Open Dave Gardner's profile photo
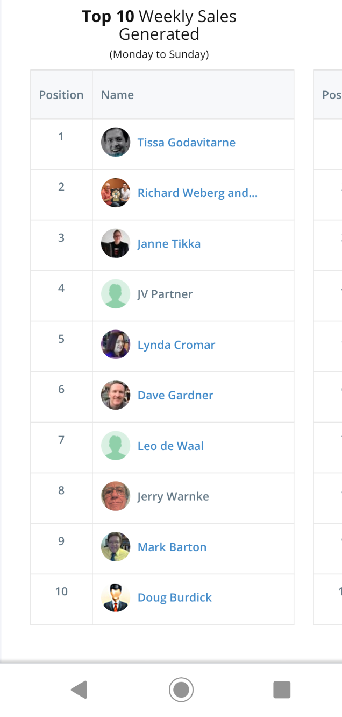The width and height of the screenshot is (342, 717). (x=116, y=395)
